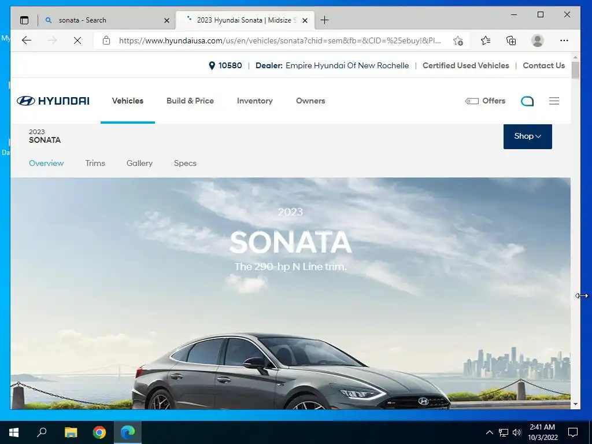Change the 10580 zip code location
Screen dimensions: 592x444
225,66
